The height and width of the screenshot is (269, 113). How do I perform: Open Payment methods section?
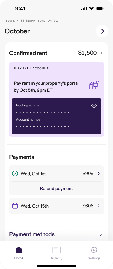click(56, 234)
